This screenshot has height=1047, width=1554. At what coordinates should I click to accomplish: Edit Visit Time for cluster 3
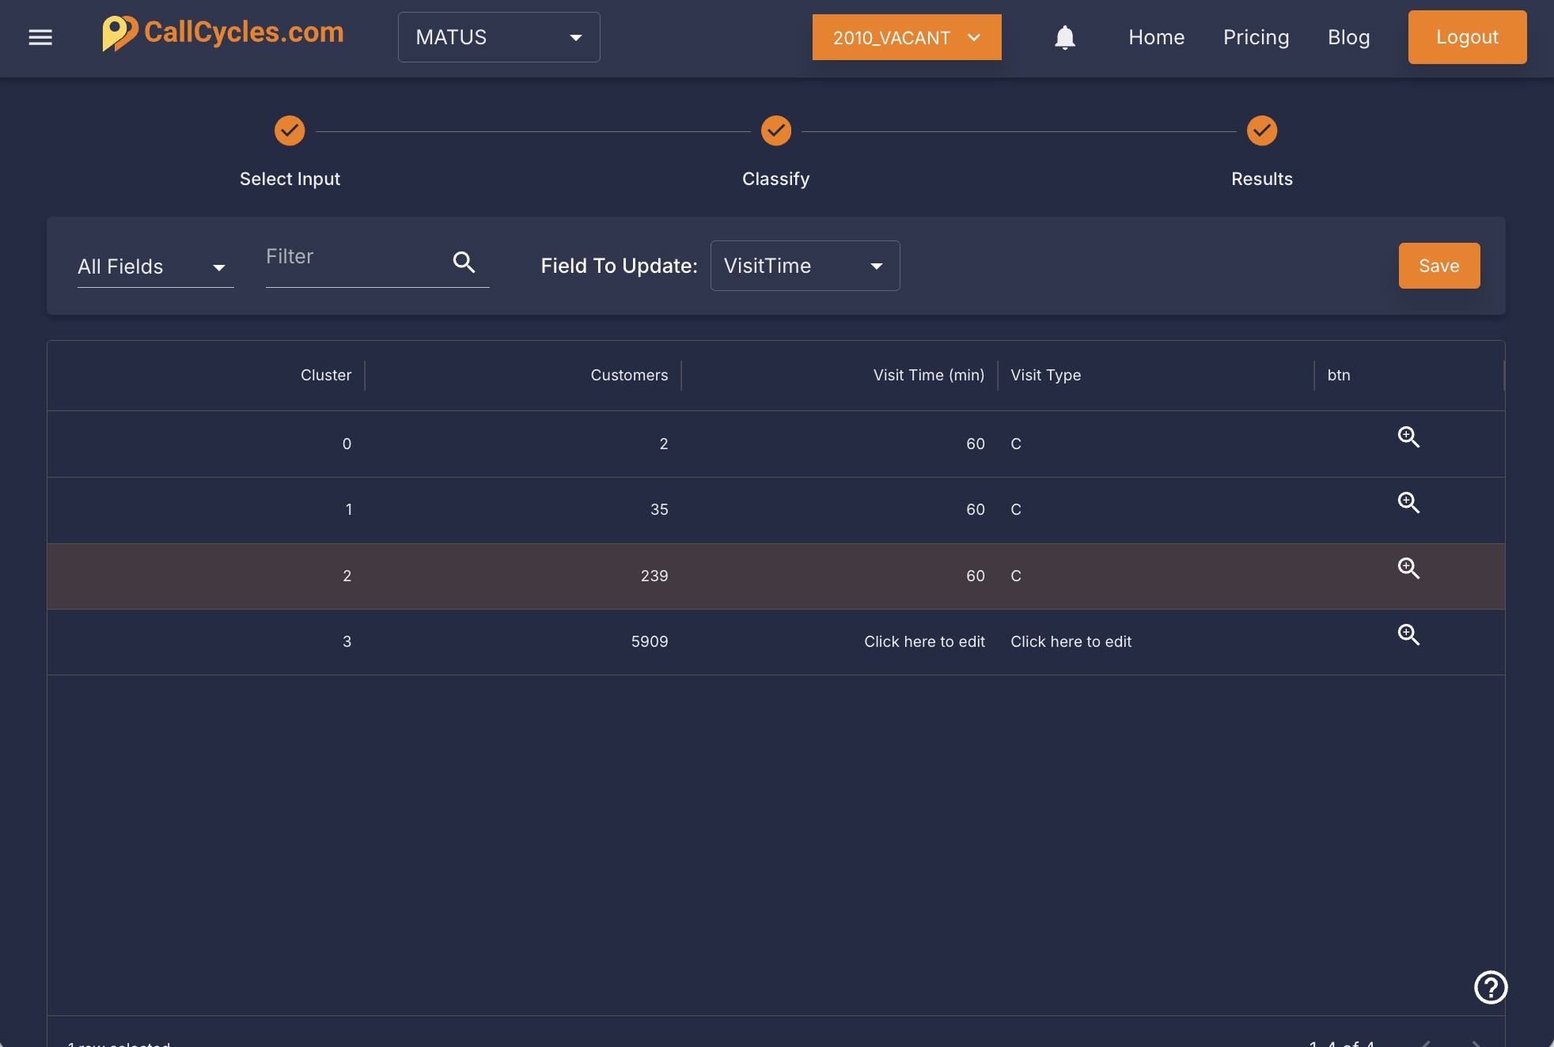(924, 642)
